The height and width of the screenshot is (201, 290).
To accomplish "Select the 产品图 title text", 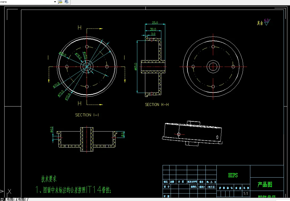I will pyautogui.click(x=265, y=184).
